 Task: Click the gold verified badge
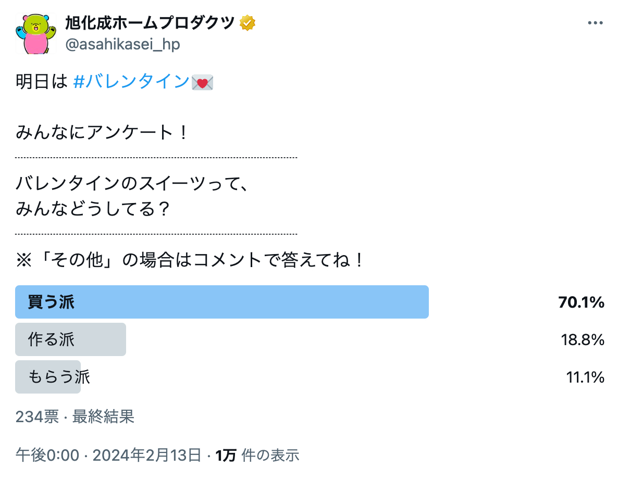coord(247,23)
